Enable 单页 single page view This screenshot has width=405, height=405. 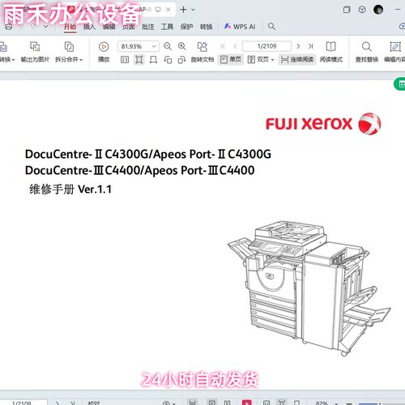point(231,59)
